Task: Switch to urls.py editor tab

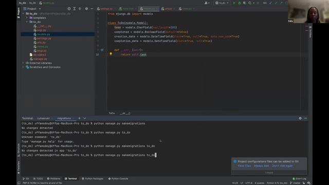Action: [168, 9]
